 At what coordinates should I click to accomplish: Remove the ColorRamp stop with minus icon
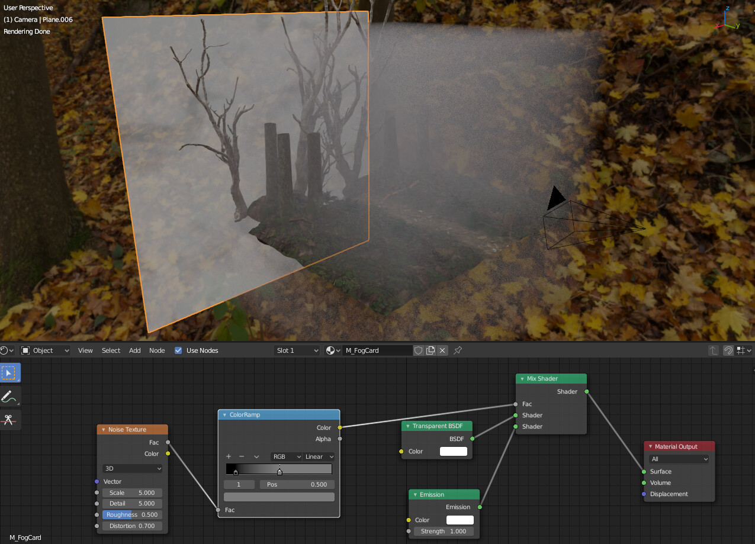click(x=242, y=456)
